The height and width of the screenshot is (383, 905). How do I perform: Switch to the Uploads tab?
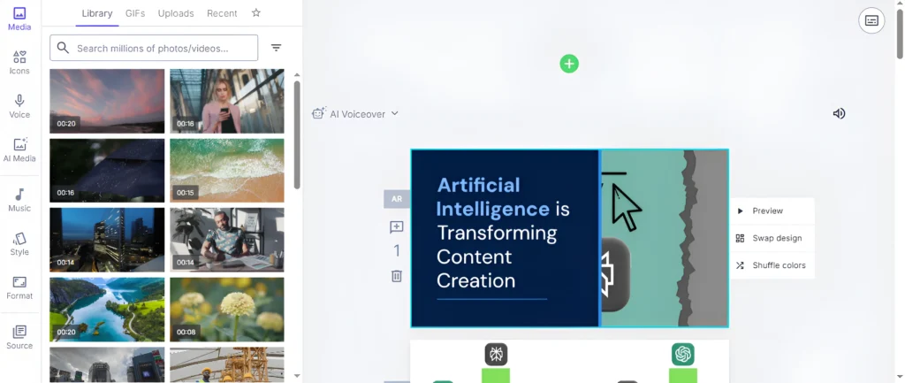[x=176, y=13]
